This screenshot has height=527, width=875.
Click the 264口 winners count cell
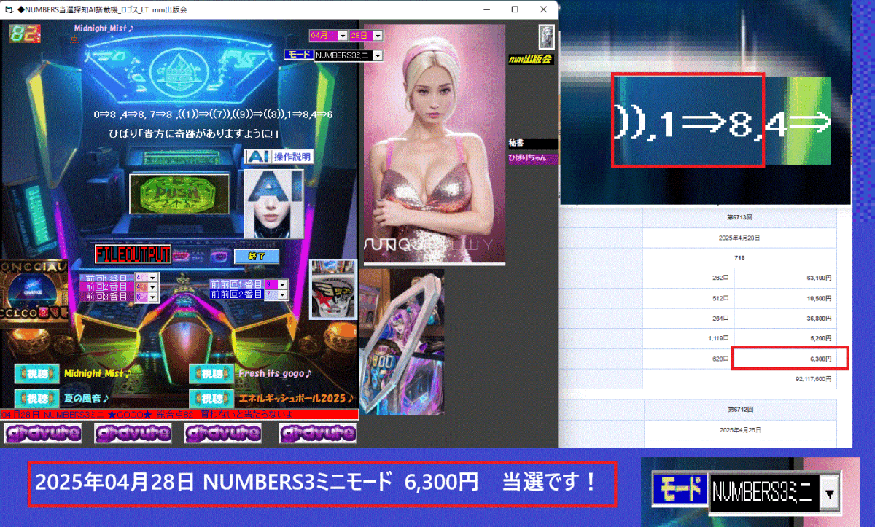pyautogui.click(x=688, y=318)
